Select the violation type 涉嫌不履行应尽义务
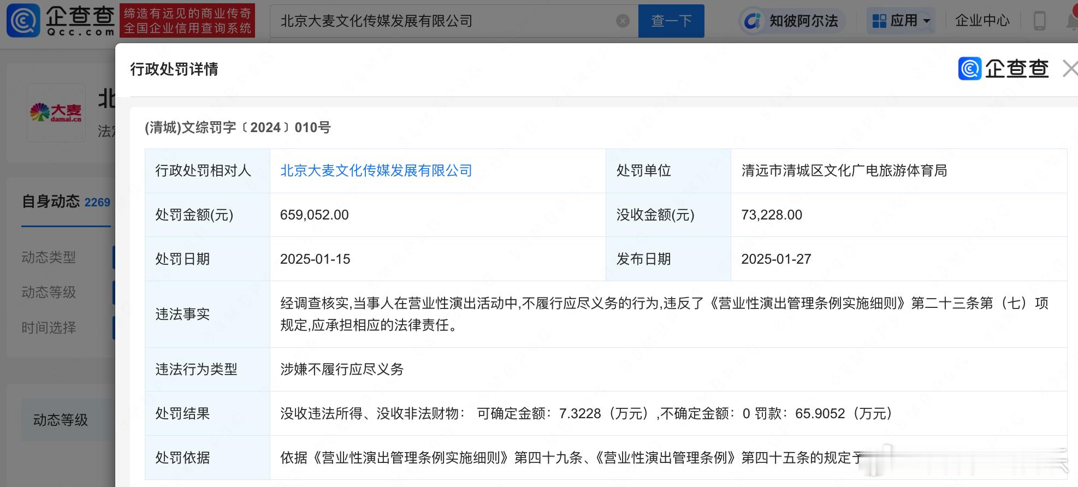This screenshot has height=487, width=1078. (342, 369)
